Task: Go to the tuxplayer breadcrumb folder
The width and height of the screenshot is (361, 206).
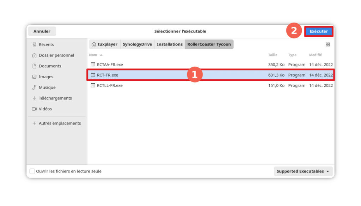Action: click(x=105, y=44)
